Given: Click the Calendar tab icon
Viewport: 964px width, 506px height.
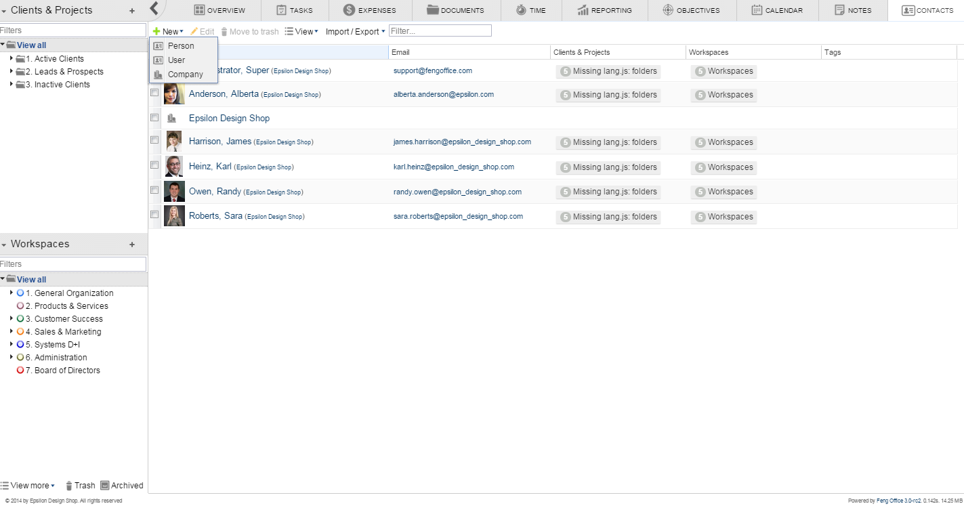Looking at the screenshot, I should point(757,10).
